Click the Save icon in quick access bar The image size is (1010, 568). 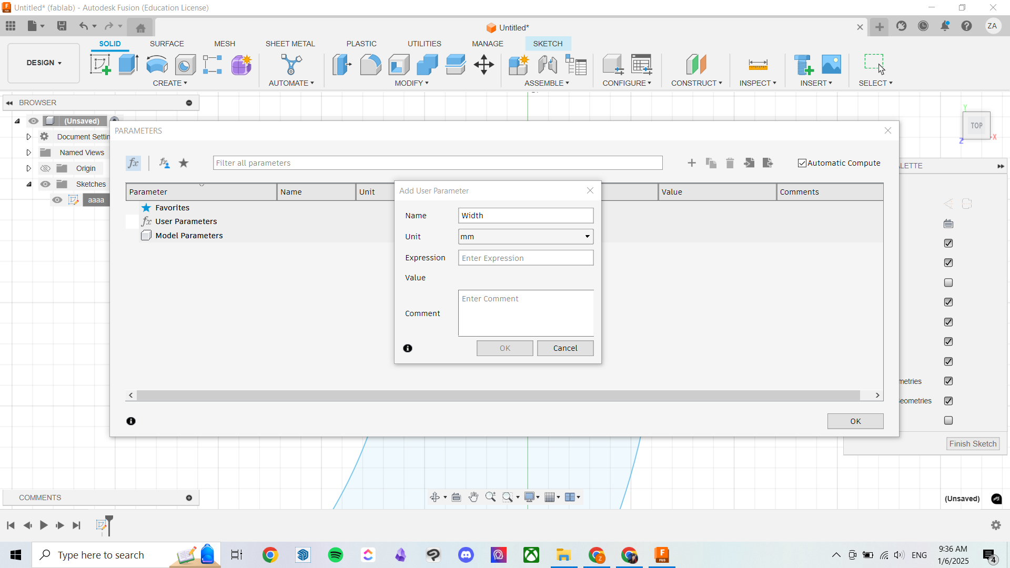tap(62, 26)
